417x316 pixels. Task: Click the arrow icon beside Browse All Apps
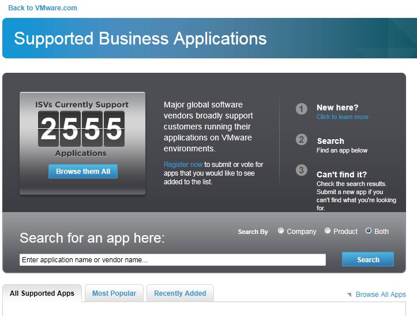point(350,295)
